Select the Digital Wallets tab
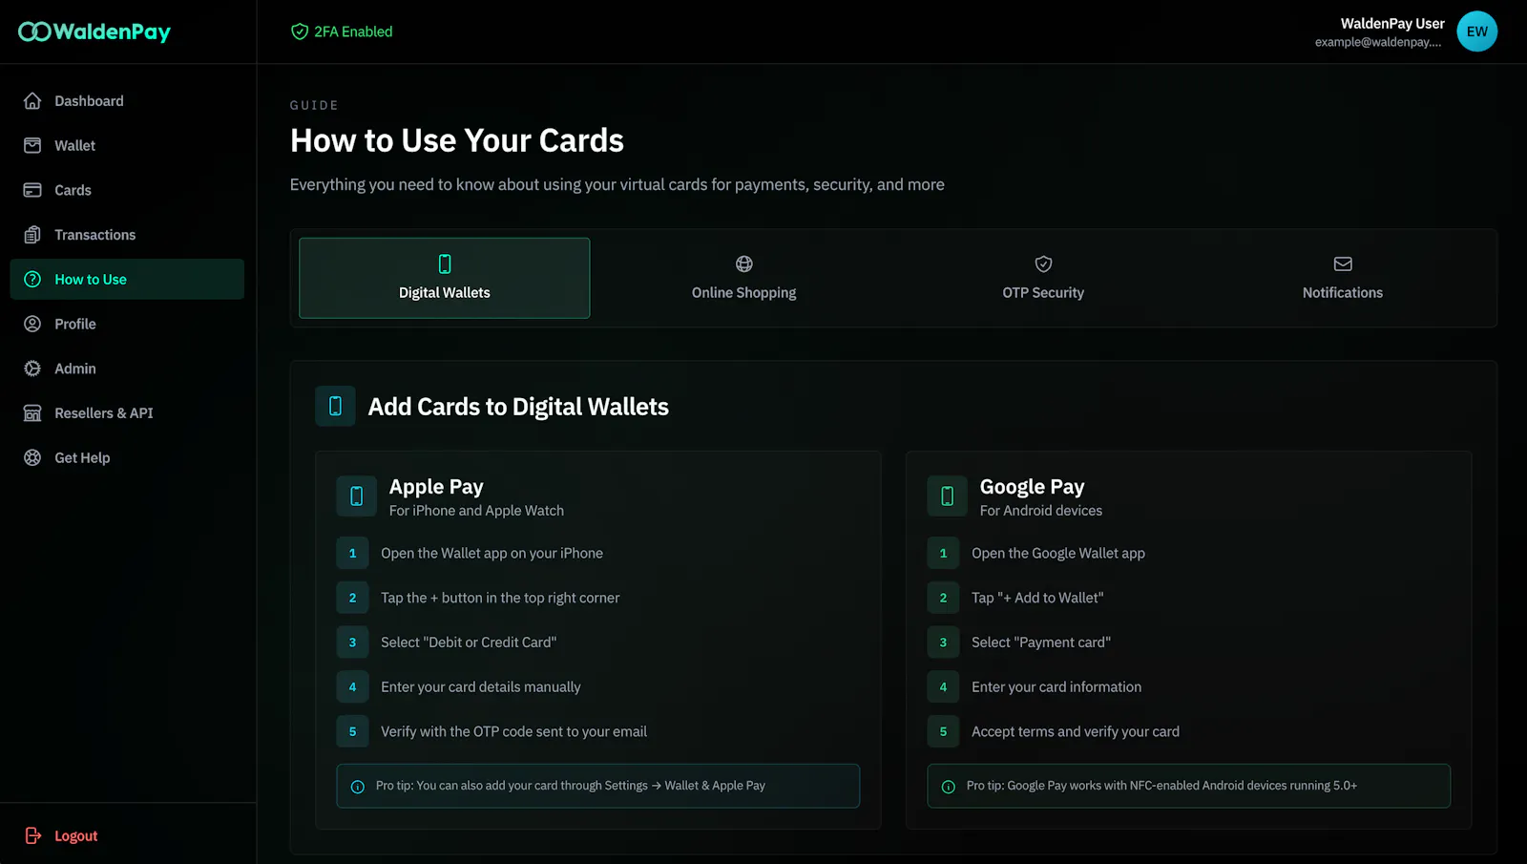1527x864 pixels. [x=445, y=278]
